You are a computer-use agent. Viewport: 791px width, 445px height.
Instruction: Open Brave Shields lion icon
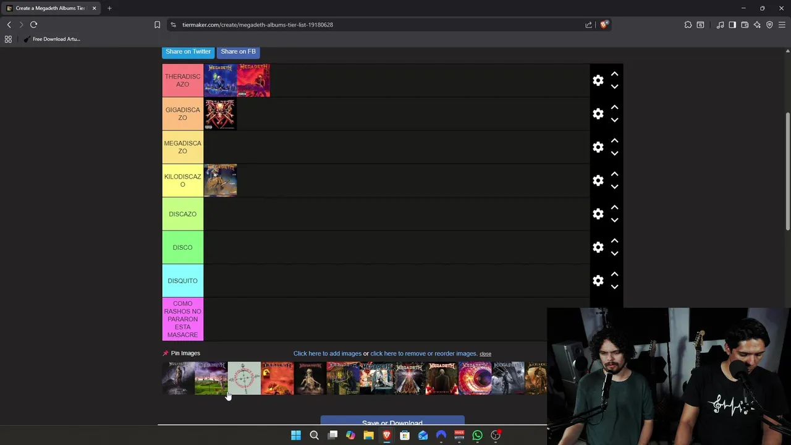(x=604, y=25)
